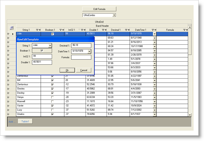The width and height of the screenshot is (204, 141).
Task: Open the DateTime 1 dropdown in template
Action: (x=89, y=51)
